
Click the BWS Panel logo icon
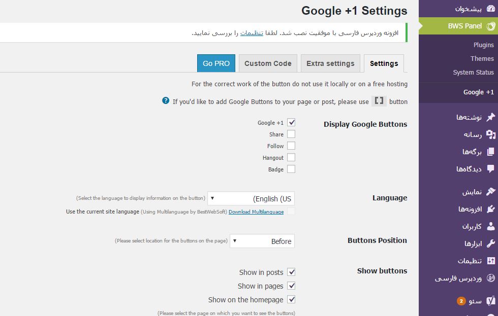click(x=491, y=26)
